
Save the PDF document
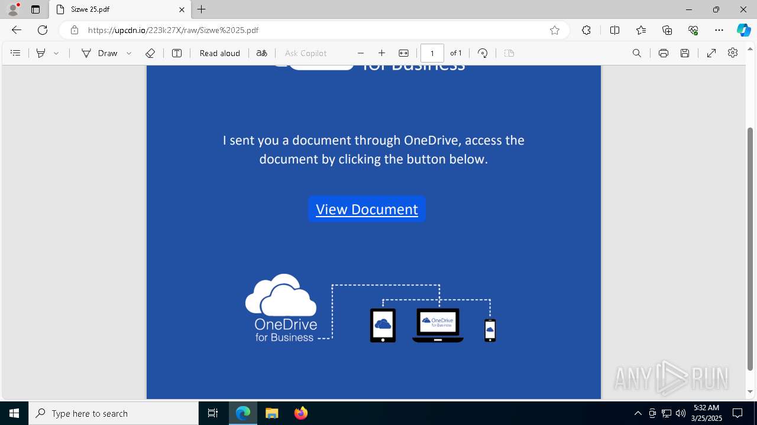pyautogui.click(x=685, y=53)
